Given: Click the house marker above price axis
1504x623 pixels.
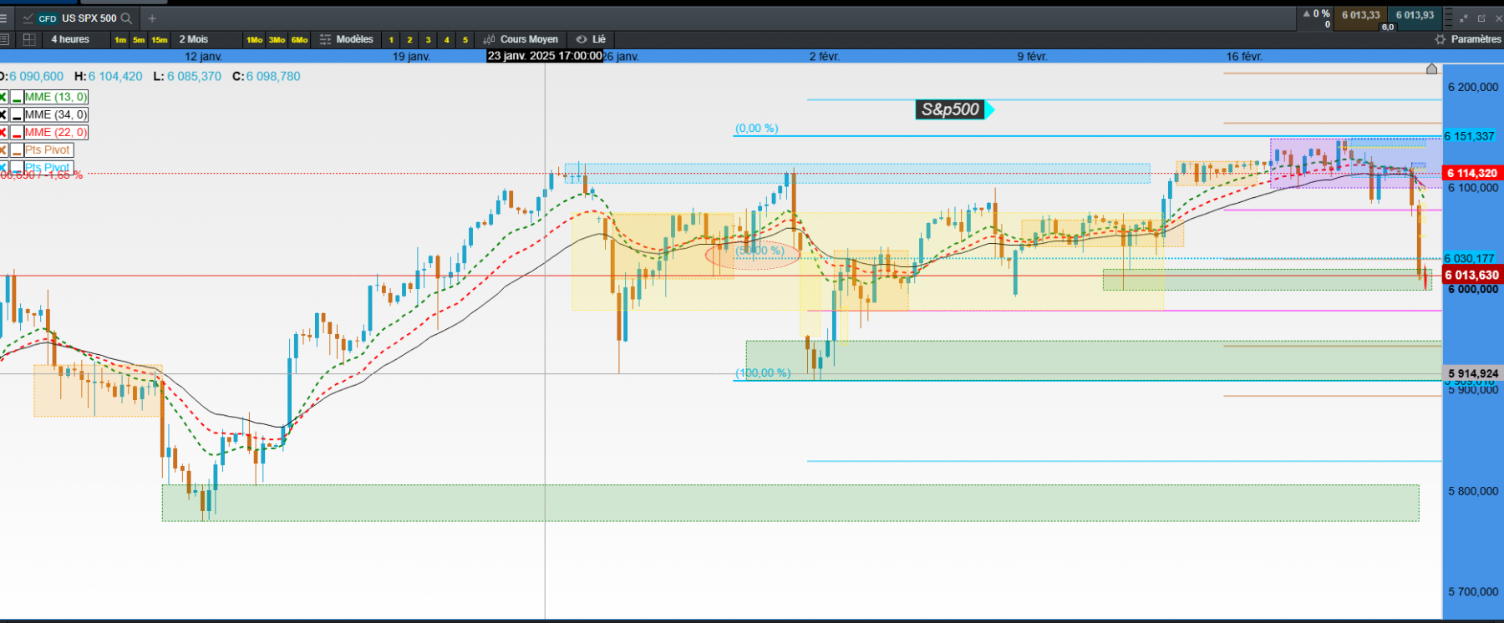Looking at the screenshot, I should click(x=1431, y=68).
